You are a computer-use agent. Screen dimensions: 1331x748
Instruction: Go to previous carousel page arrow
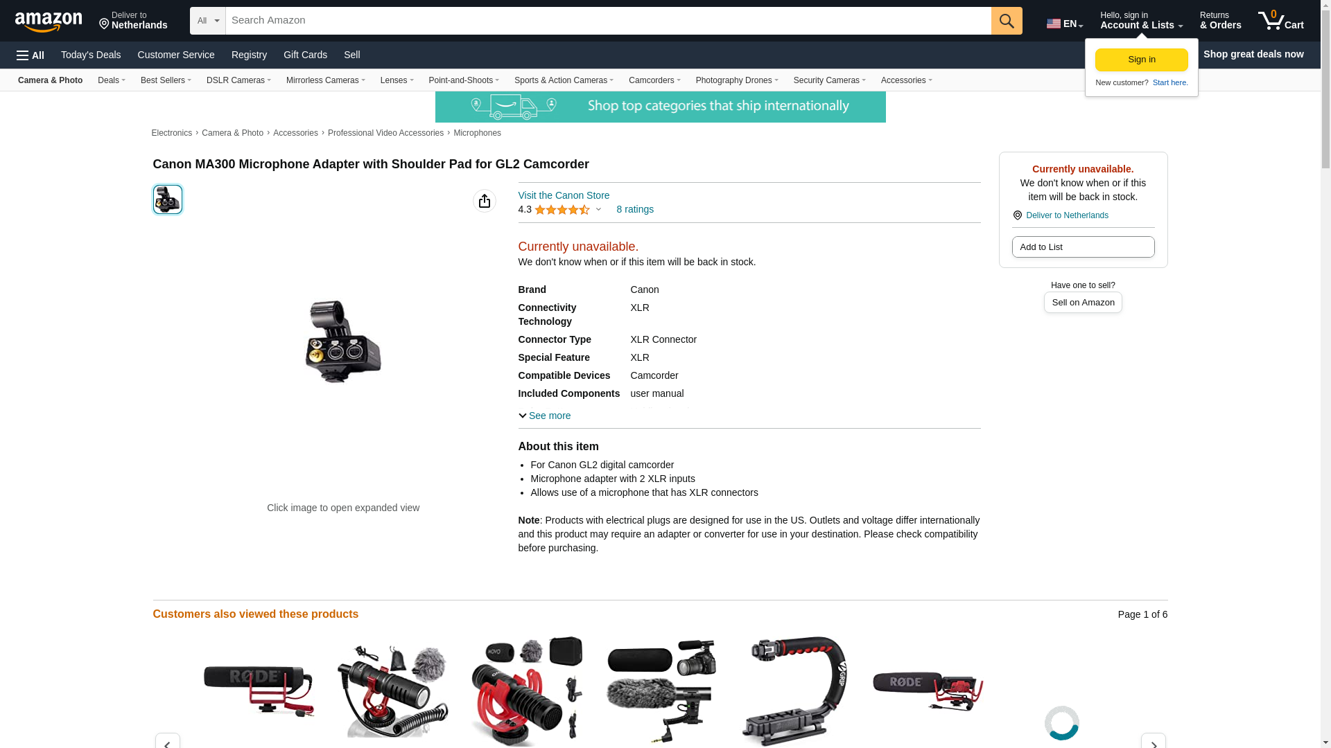pyautogui.click(x=168, y=741)
